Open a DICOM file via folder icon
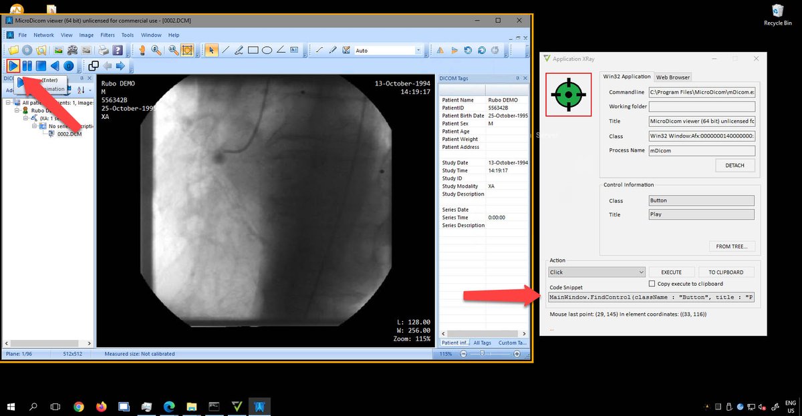 click(13, 50)
